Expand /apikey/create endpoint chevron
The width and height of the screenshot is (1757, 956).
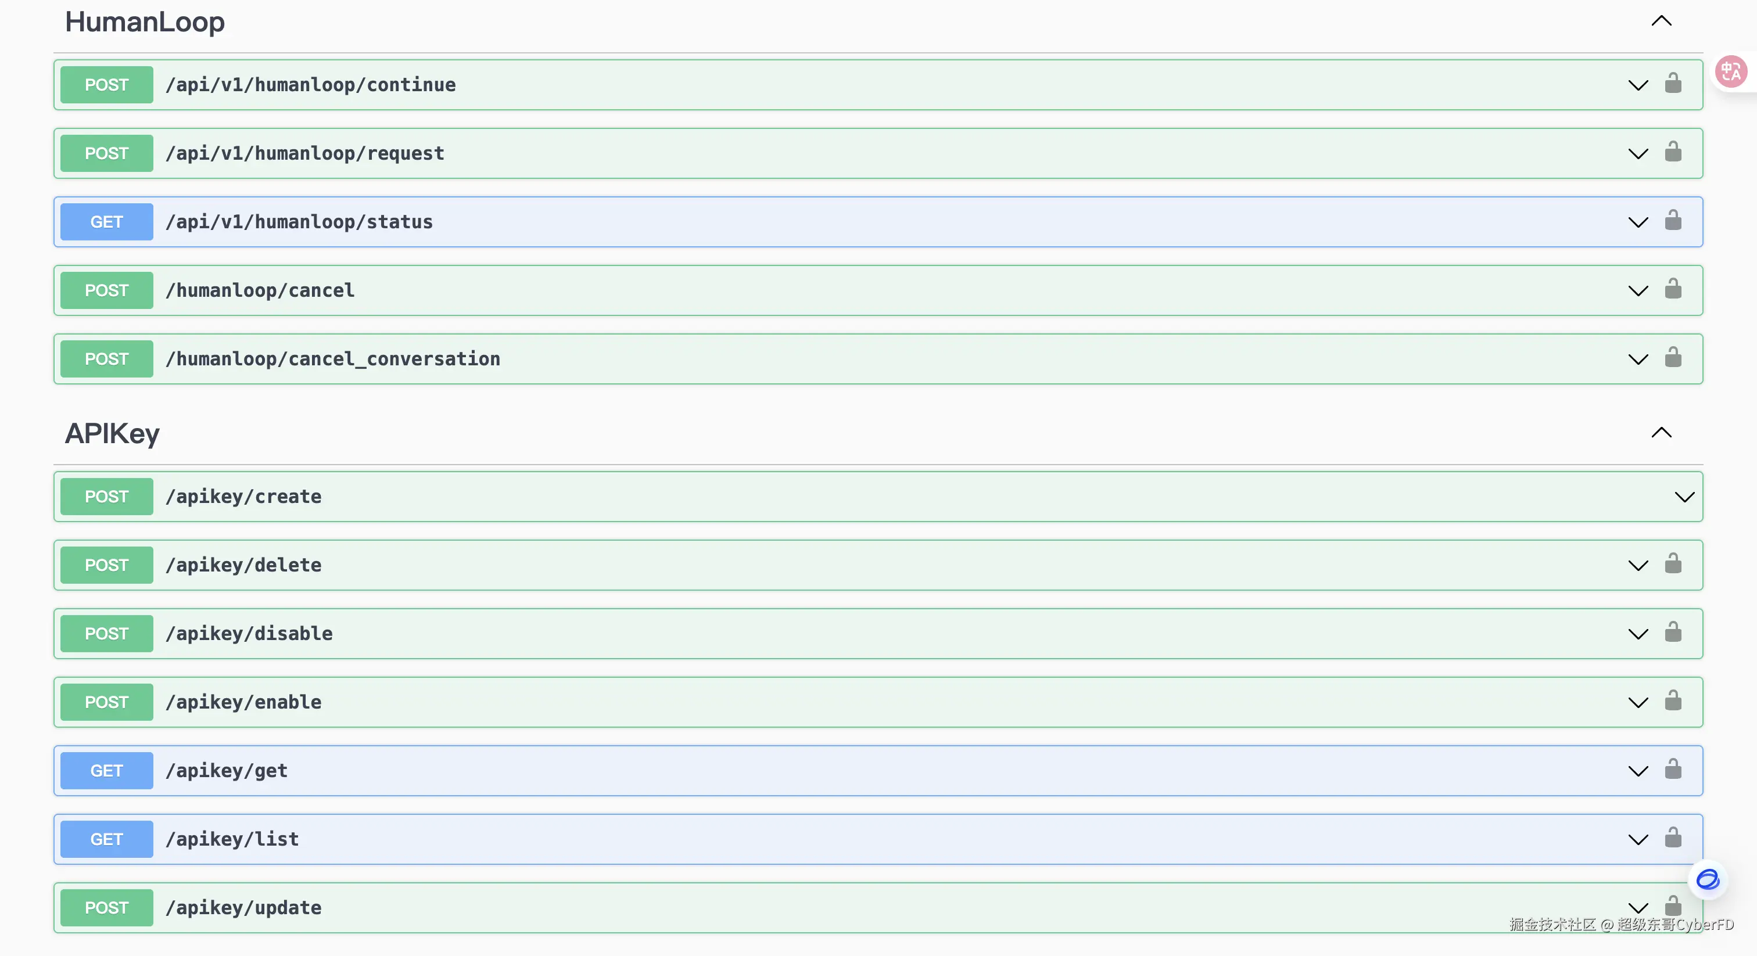click(x=1684, y=497)
